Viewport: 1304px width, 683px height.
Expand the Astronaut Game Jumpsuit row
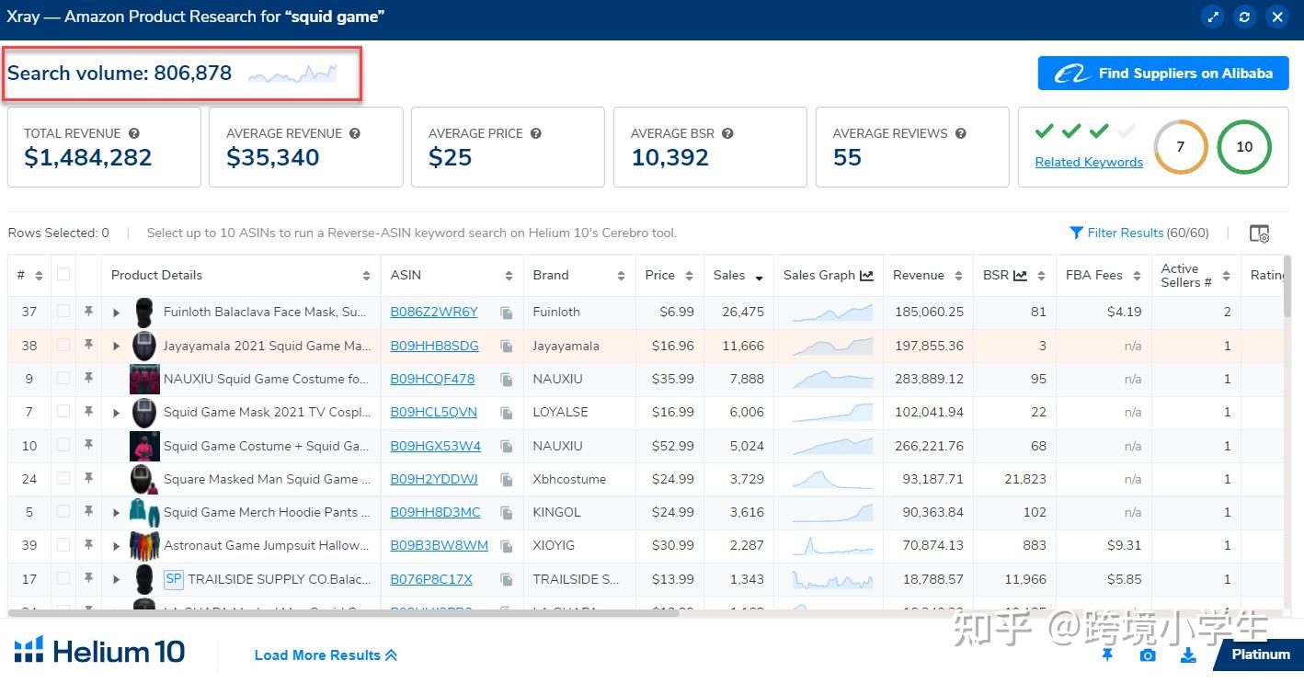pyautogui.click(x=116, y=546)
